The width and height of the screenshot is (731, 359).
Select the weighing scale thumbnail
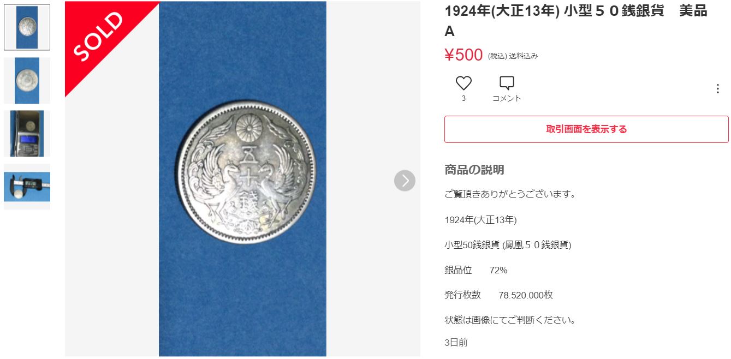coord(27,134)
